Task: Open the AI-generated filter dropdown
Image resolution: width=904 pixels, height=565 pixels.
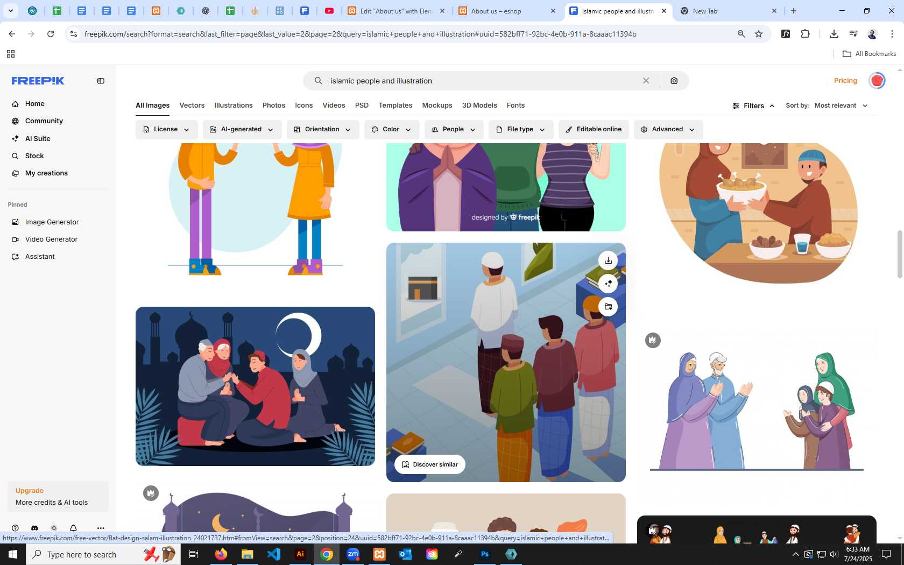Action: (x=242, y=130)
